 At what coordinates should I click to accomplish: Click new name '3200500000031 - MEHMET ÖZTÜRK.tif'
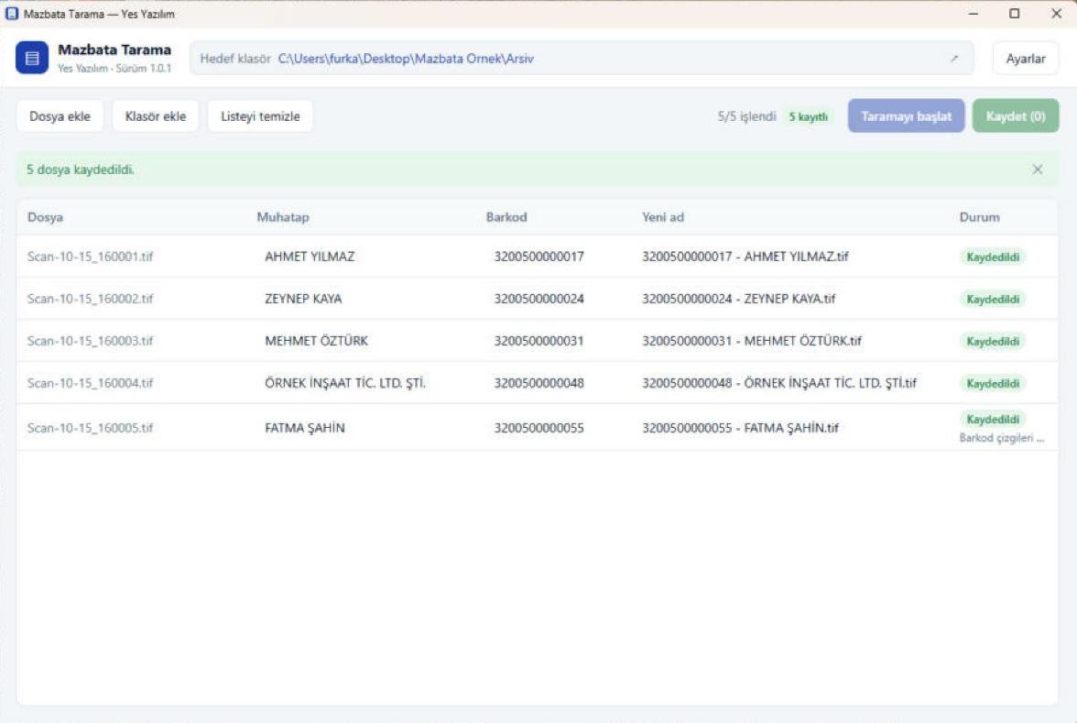751,340
